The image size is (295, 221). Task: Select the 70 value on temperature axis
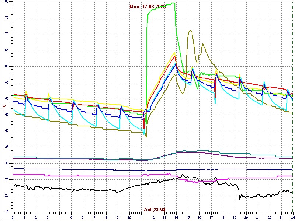pyautogui.click(x=7, y=34)
